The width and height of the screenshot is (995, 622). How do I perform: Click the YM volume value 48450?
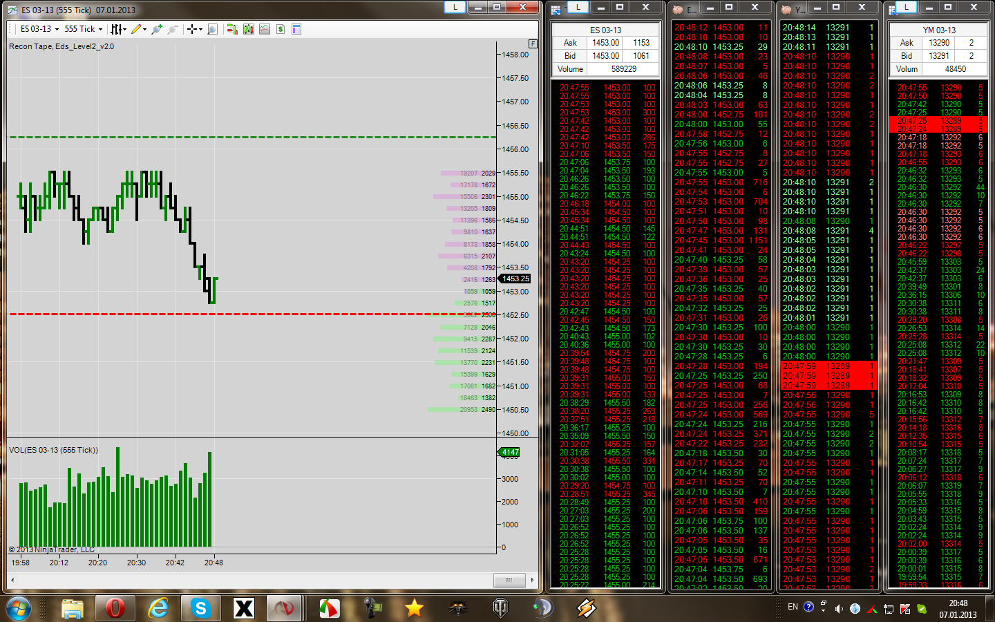tap(956, 69)
